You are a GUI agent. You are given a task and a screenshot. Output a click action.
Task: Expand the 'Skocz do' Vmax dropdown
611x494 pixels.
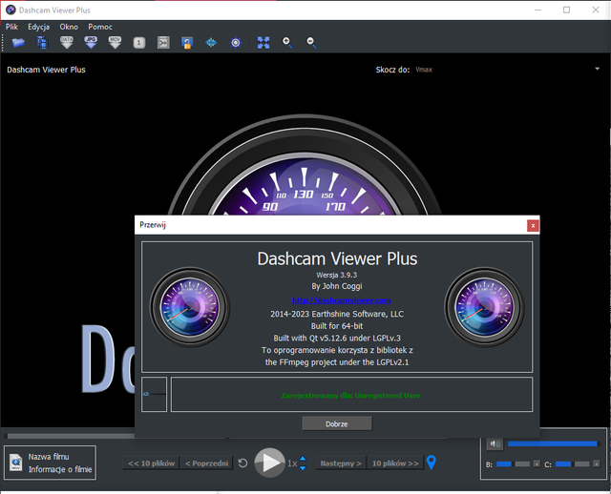pos(597,69)
